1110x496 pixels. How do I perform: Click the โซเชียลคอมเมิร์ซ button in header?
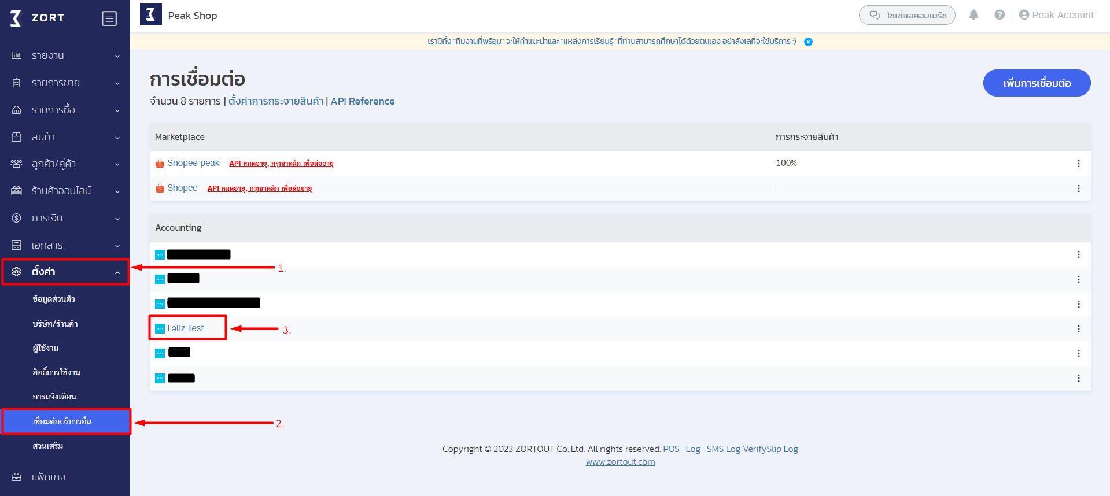tap(906, 15)
